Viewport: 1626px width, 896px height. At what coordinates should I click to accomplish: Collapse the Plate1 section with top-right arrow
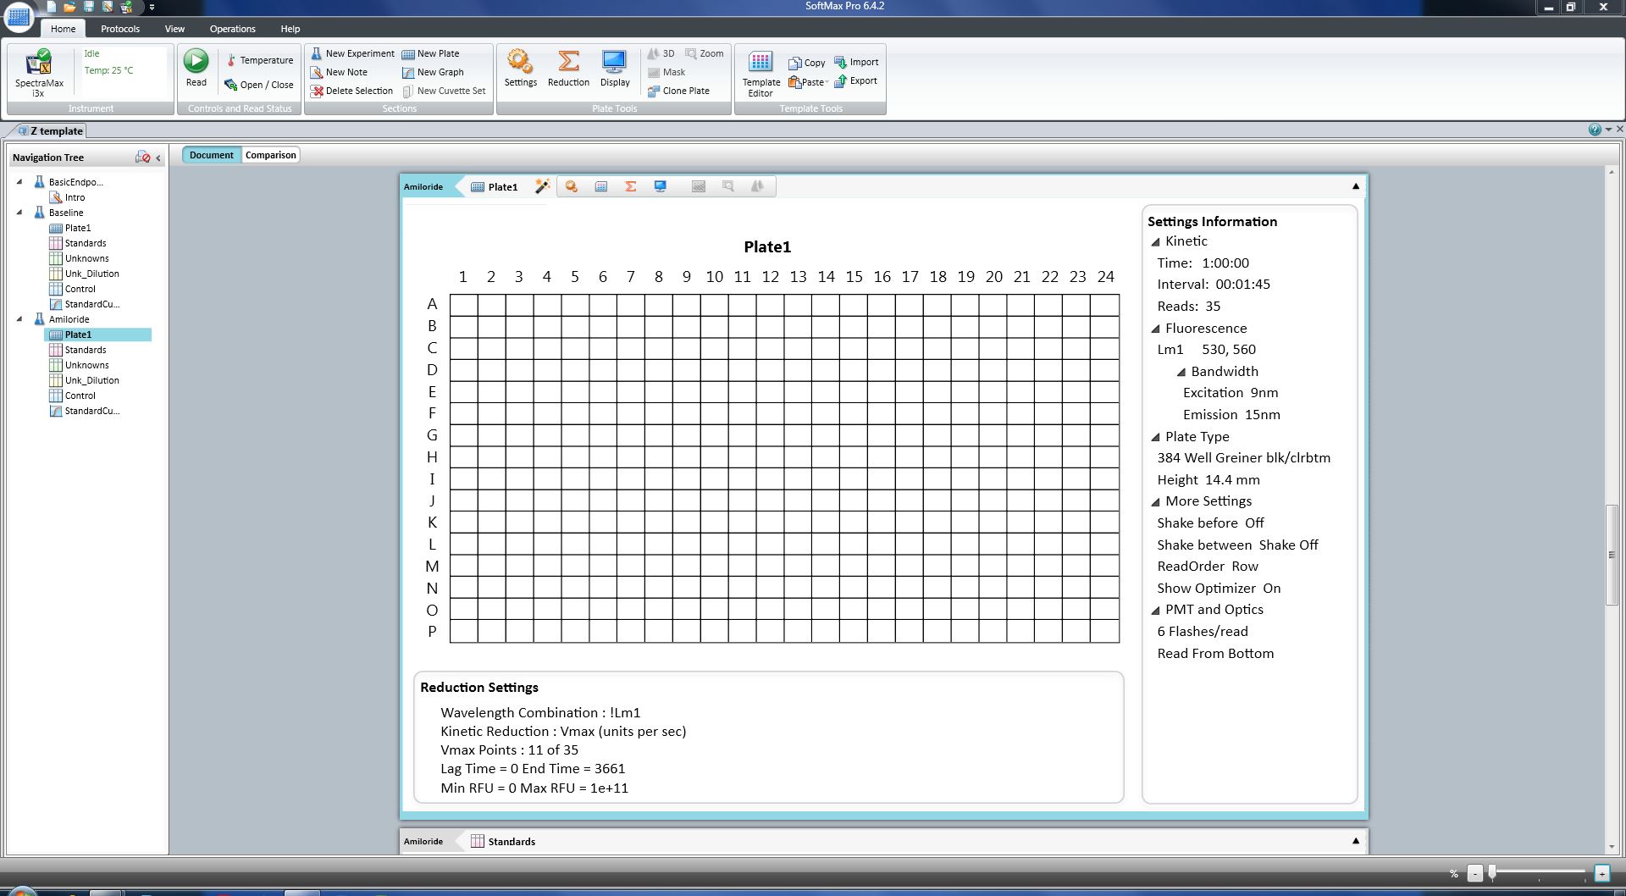(x=1355, y=186)
